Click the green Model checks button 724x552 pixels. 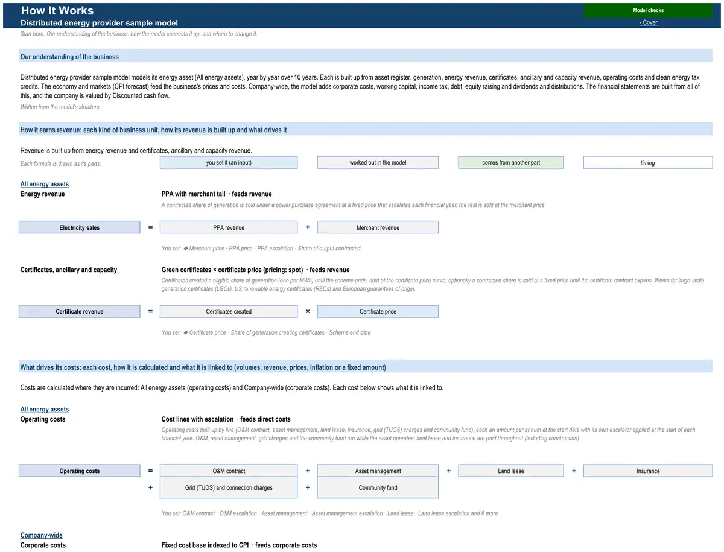click(648, 10)
